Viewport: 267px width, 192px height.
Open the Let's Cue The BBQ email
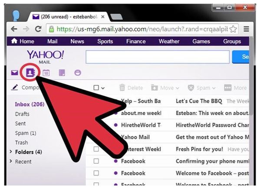pos(199,101)
